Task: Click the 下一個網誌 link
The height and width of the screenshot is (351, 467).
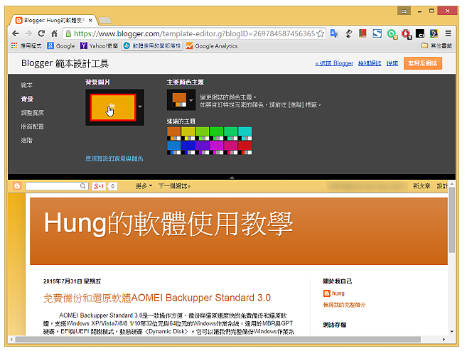Action: click(174, 186)
